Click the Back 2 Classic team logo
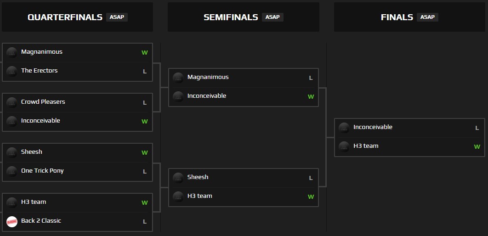The width and height of the screenshot is (488, 236). pyautogui.click(x=12, y=221)
